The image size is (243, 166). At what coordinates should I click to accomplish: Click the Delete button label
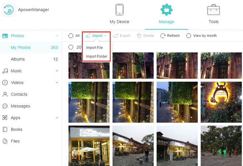point(148,36)
